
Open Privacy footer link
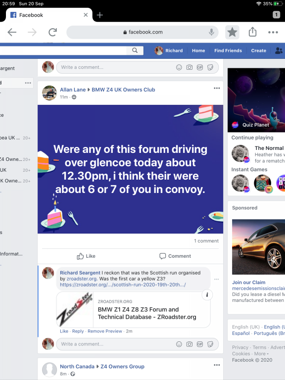click(x=240, y=347)
